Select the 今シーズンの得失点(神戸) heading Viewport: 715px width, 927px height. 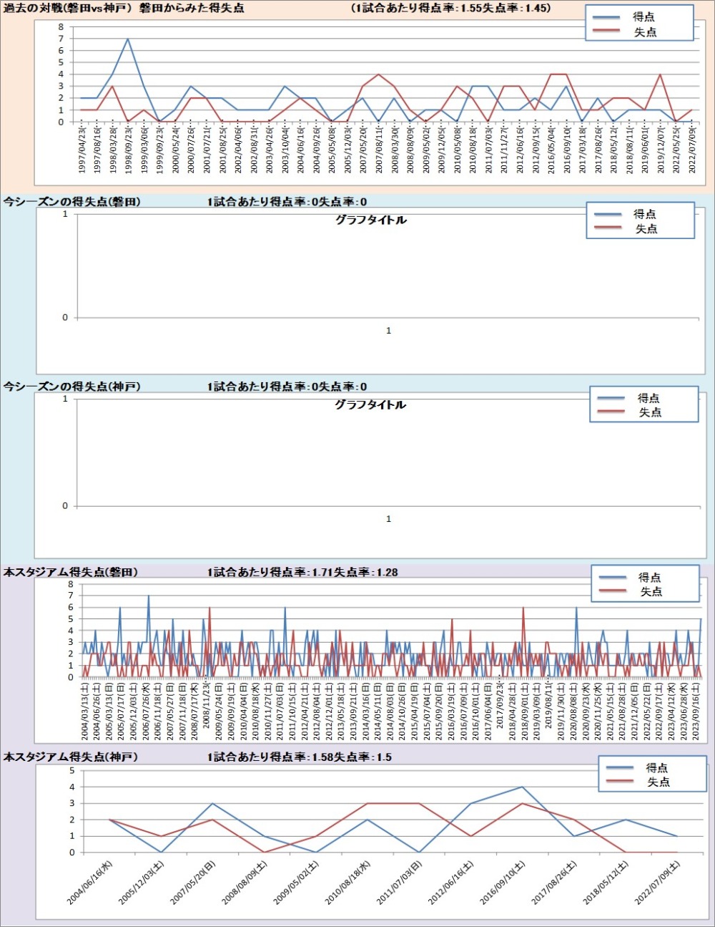click(x=71, y=387)
